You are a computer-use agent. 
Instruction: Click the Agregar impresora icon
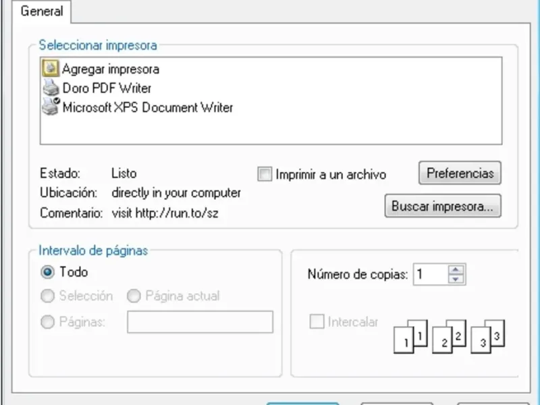51,68
